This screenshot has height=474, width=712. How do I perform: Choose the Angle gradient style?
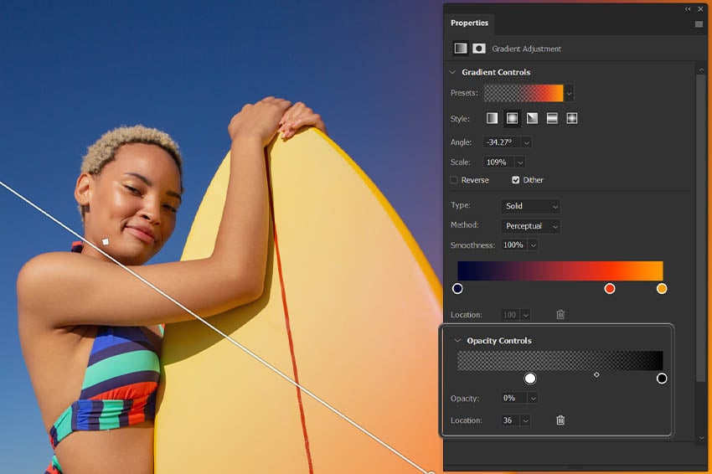coord(532,119)
